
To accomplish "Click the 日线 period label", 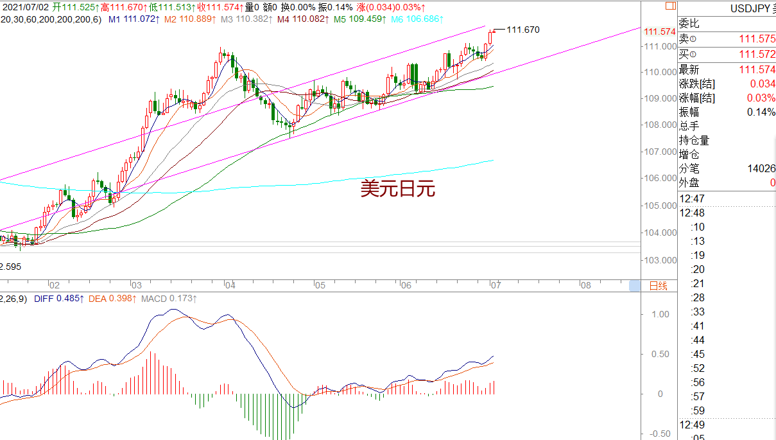I will [x=659, y=286].
